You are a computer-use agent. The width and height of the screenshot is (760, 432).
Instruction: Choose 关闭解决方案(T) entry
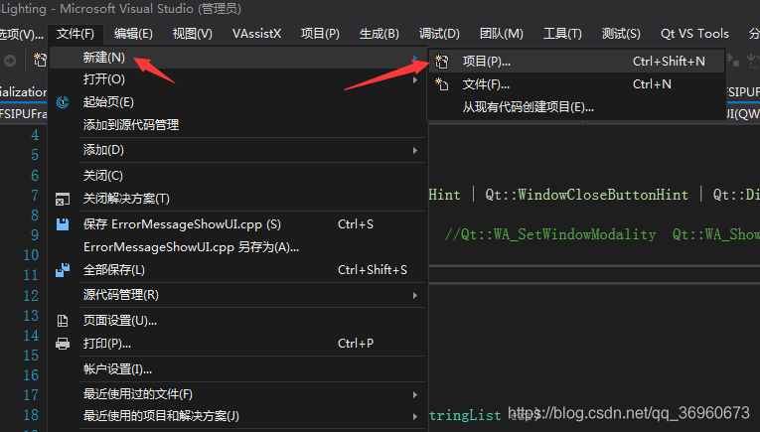(x=237, y=199)
